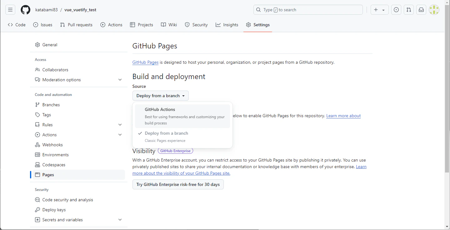
Task: Open the Wiki tab
Action: click(x=169, y=25)
